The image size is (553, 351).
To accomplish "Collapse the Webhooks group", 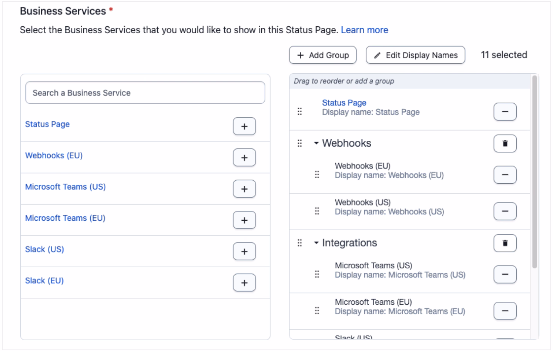I will point(316,144).
